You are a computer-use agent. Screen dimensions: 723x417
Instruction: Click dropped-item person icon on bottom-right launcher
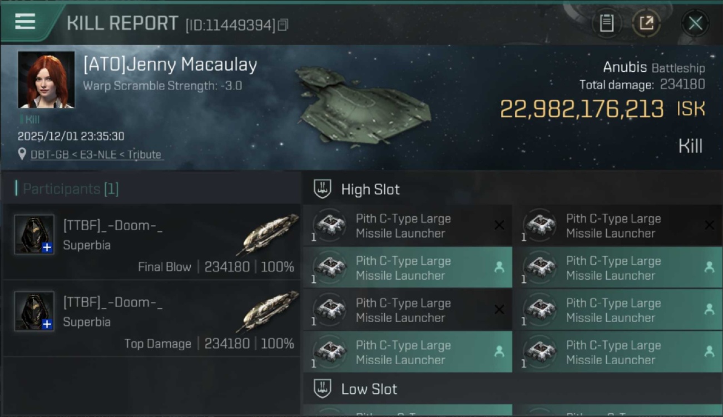[x=709, y=351]
